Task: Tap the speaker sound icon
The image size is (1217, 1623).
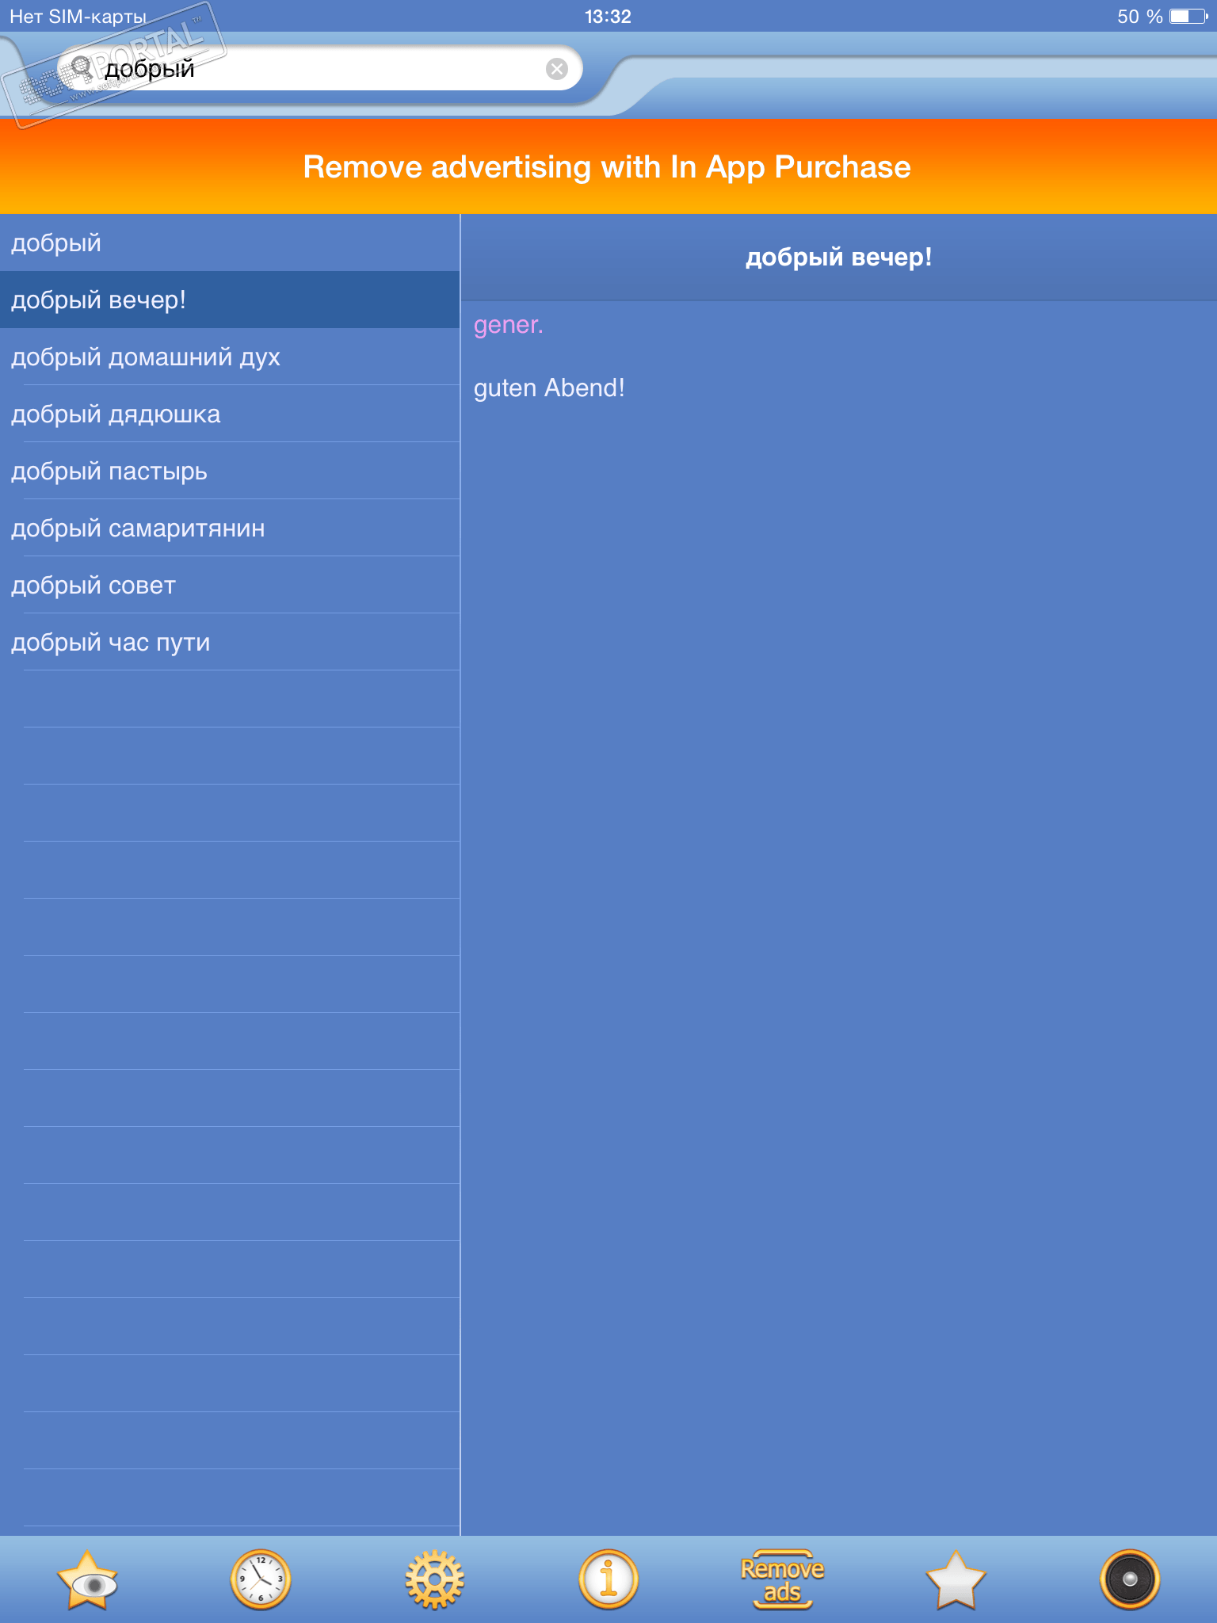Action: tap(1130, 1579)
